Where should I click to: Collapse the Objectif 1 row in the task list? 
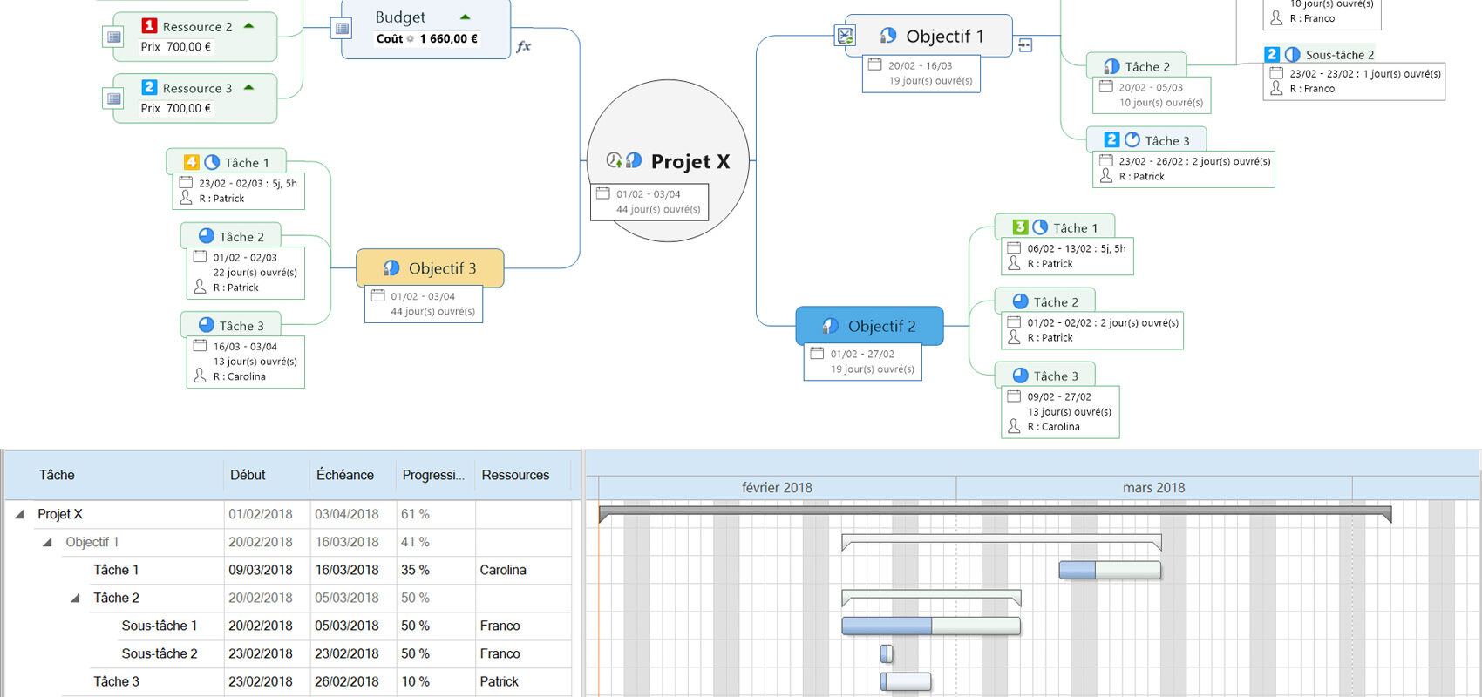pos(47,542)
